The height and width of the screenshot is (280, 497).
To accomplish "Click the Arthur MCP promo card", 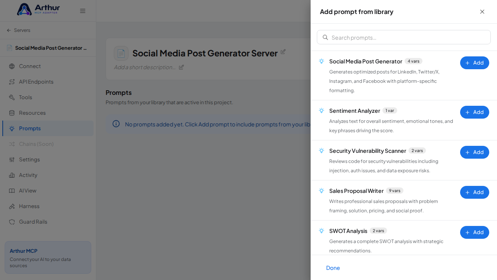I will point(48,257).
